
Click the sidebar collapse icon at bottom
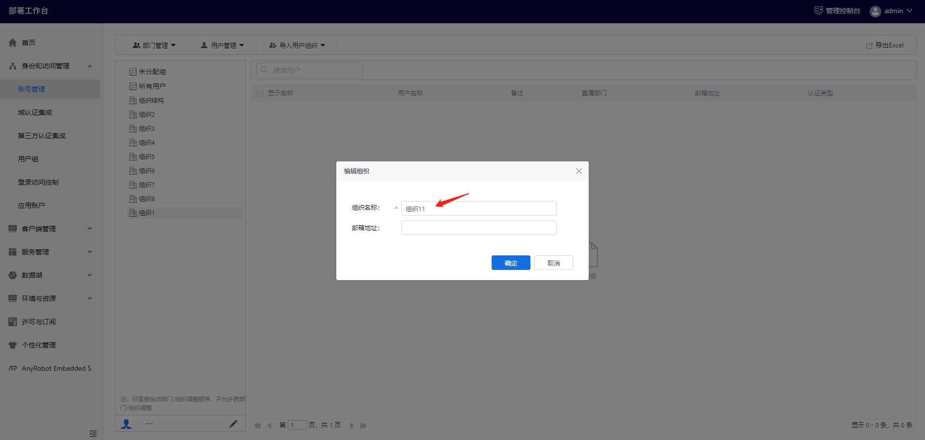point(93,434)
